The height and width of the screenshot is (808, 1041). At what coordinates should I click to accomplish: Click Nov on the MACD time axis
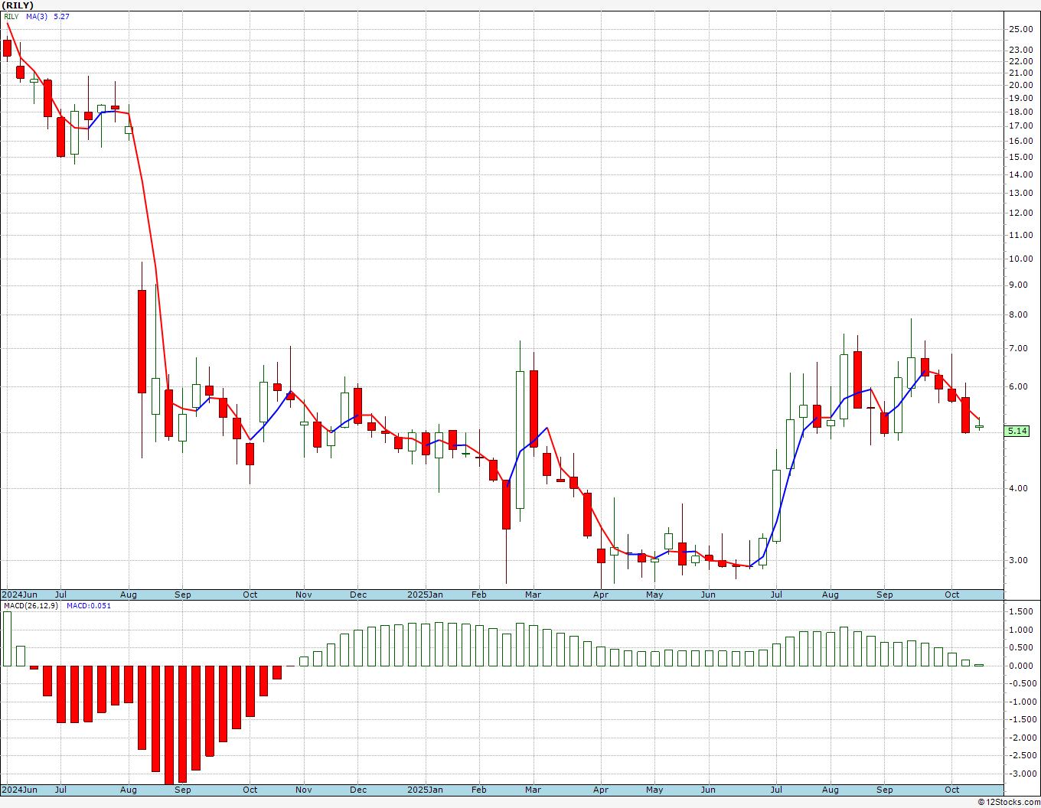pos(304,790)
